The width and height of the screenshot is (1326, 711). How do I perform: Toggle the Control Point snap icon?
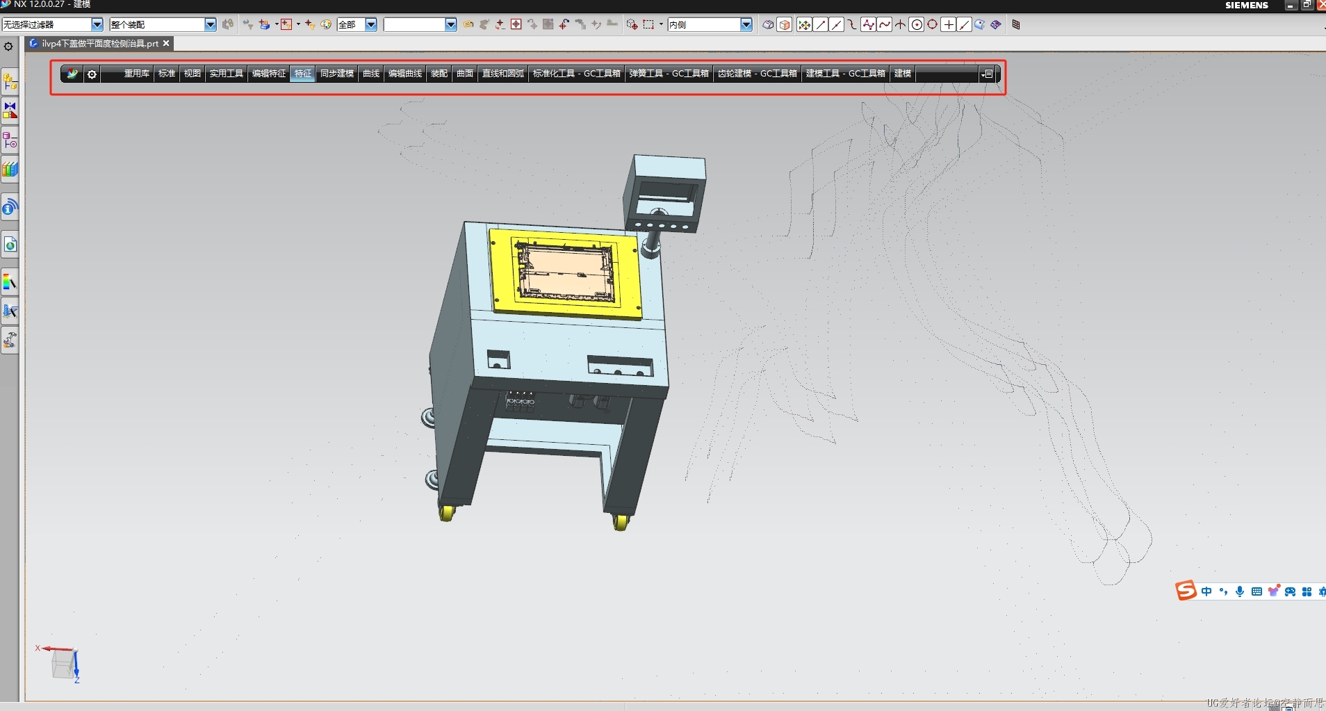[853, 25]
